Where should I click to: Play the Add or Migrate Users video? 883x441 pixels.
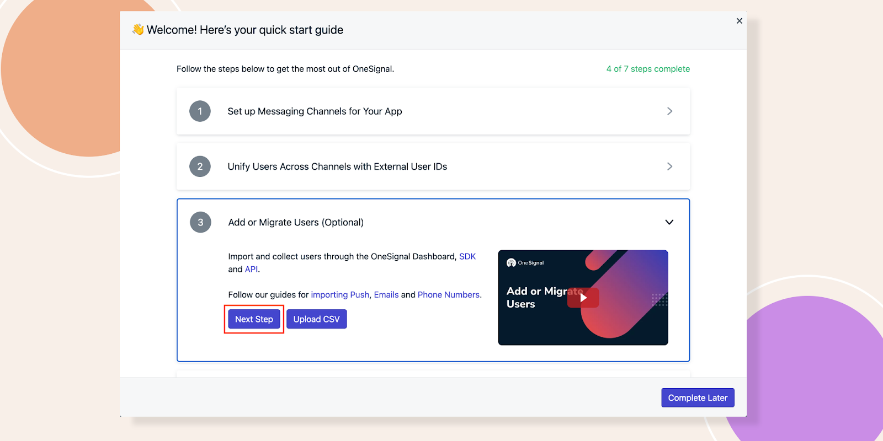(x=583, y=298)
